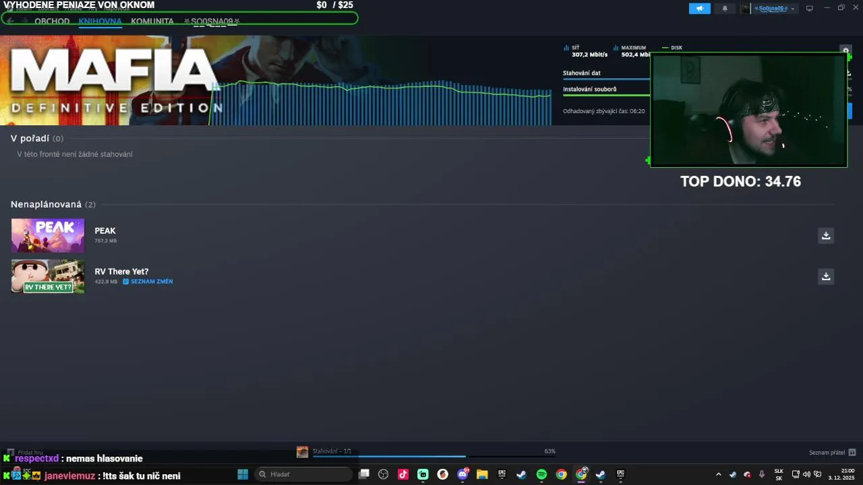The image size is (863, 485).
Task: Open the first Chrome taskbar icon
Action: pos(561,474)
